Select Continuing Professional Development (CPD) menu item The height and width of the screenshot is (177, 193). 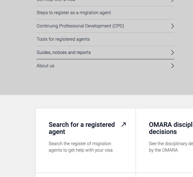tap(80, 26)
